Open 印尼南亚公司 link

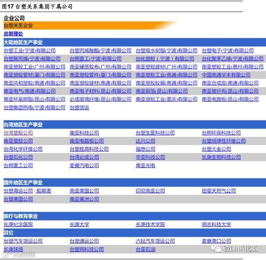pos(150,191)
